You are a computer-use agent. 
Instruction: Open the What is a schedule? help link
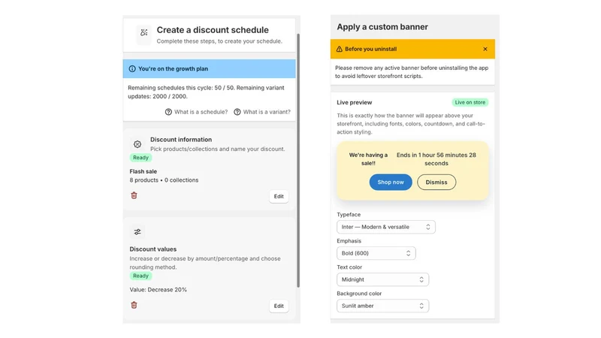tap(201, 112)
